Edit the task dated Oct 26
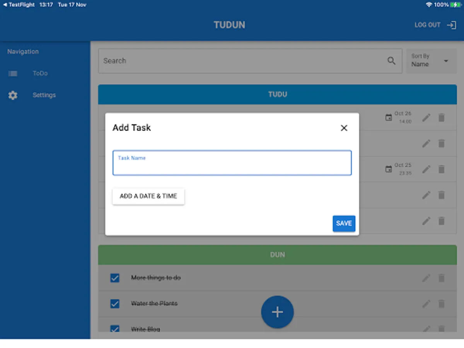This screenshot has height=348, width=464. click(426, 118)
